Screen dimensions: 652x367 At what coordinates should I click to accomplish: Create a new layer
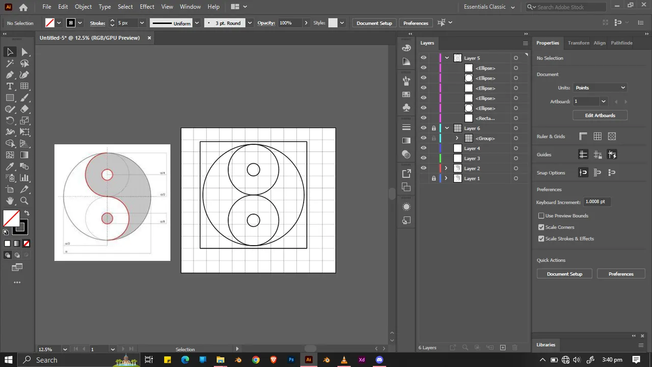(503, 348)
